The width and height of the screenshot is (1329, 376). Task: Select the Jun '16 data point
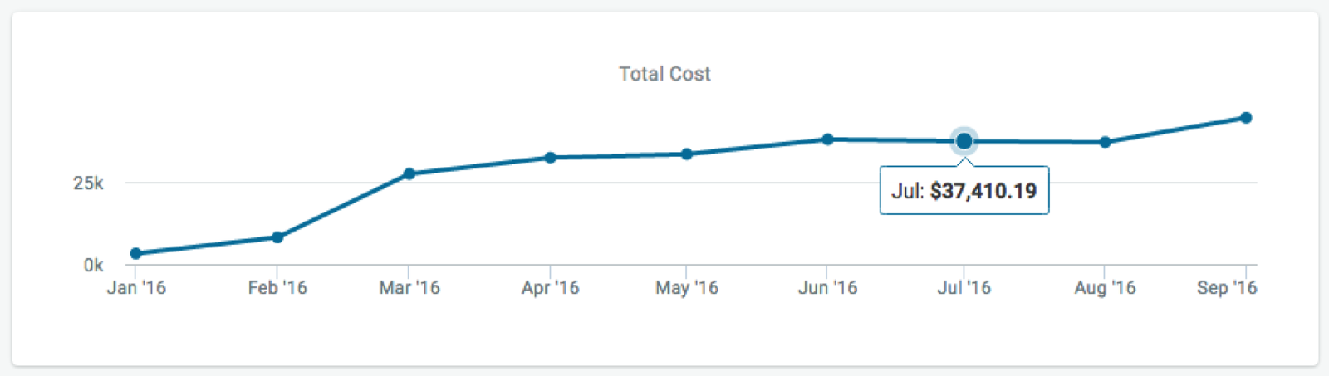[827, 139]
